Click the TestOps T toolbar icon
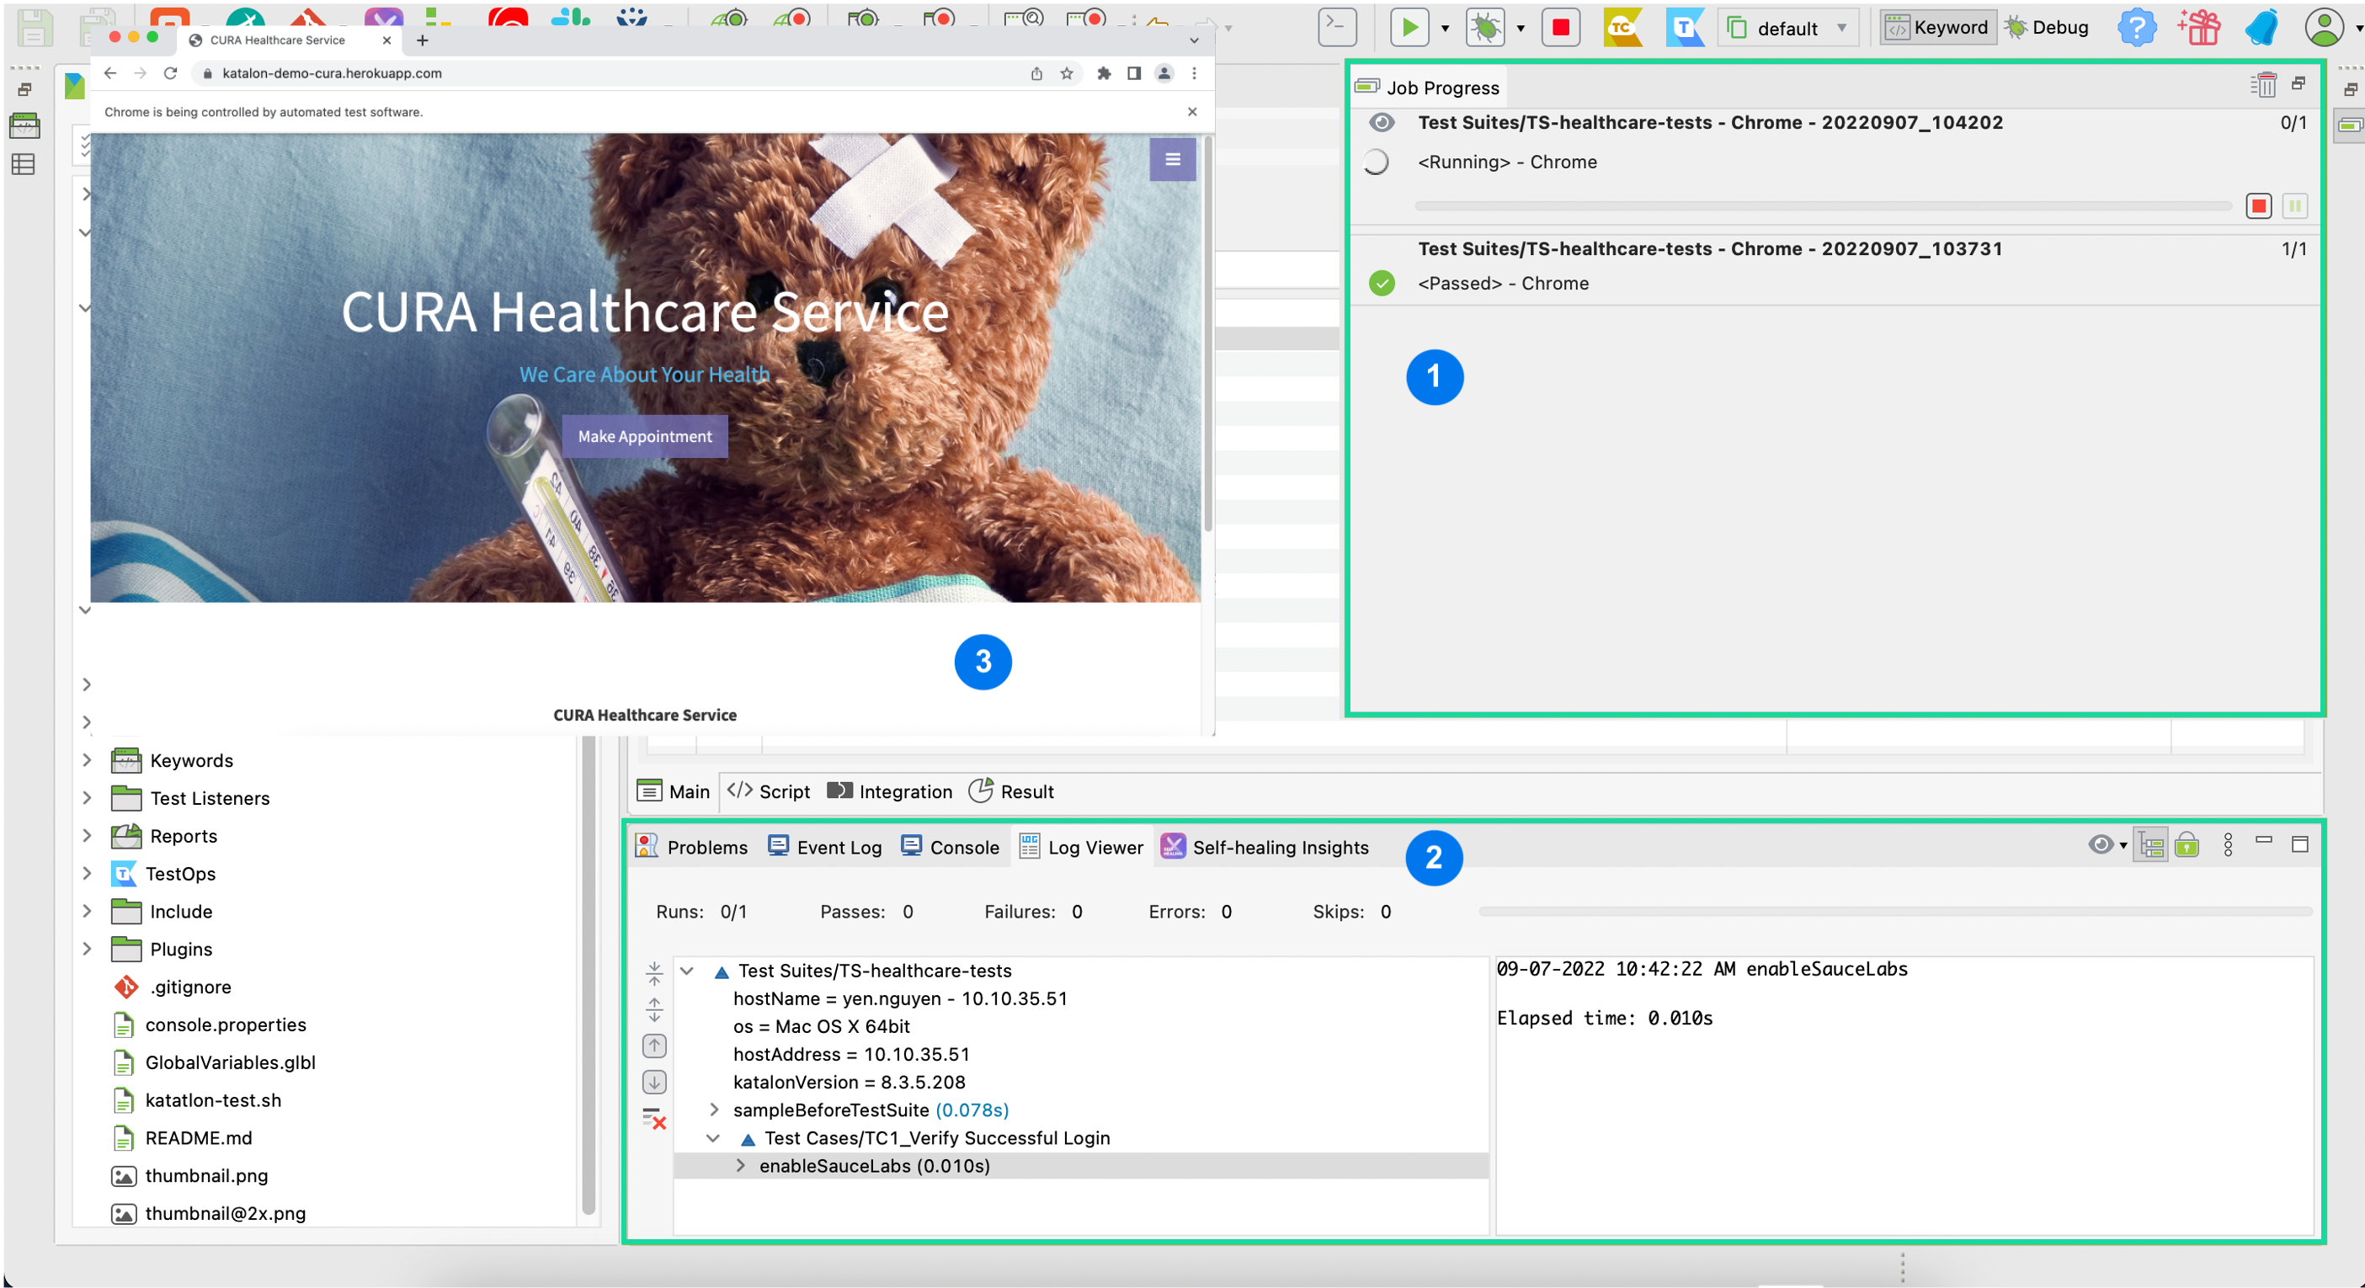2365x1288 pixels. (1685, 28)
